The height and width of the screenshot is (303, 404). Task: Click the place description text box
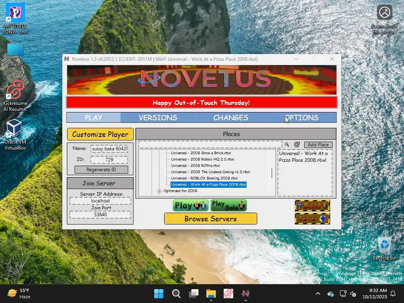(x=305, y=173)
